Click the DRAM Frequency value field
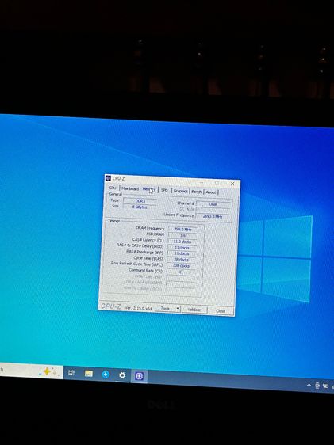This screenshot has height=445, width=334. coord(182,229)
